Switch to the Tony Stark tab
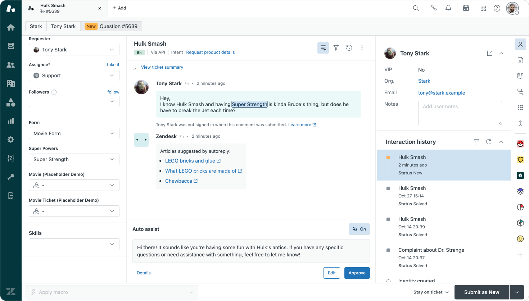Viewport: 529px width, 301px height. (63, 26)
